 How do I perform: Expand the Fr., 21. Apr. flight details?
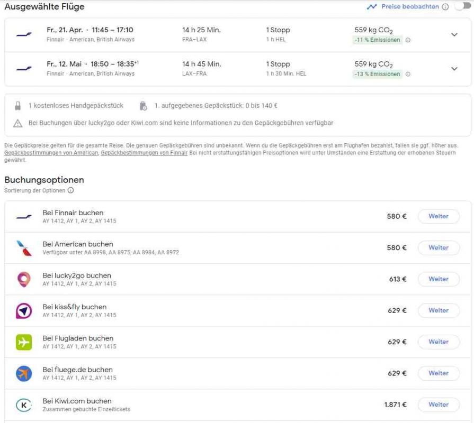454,34
